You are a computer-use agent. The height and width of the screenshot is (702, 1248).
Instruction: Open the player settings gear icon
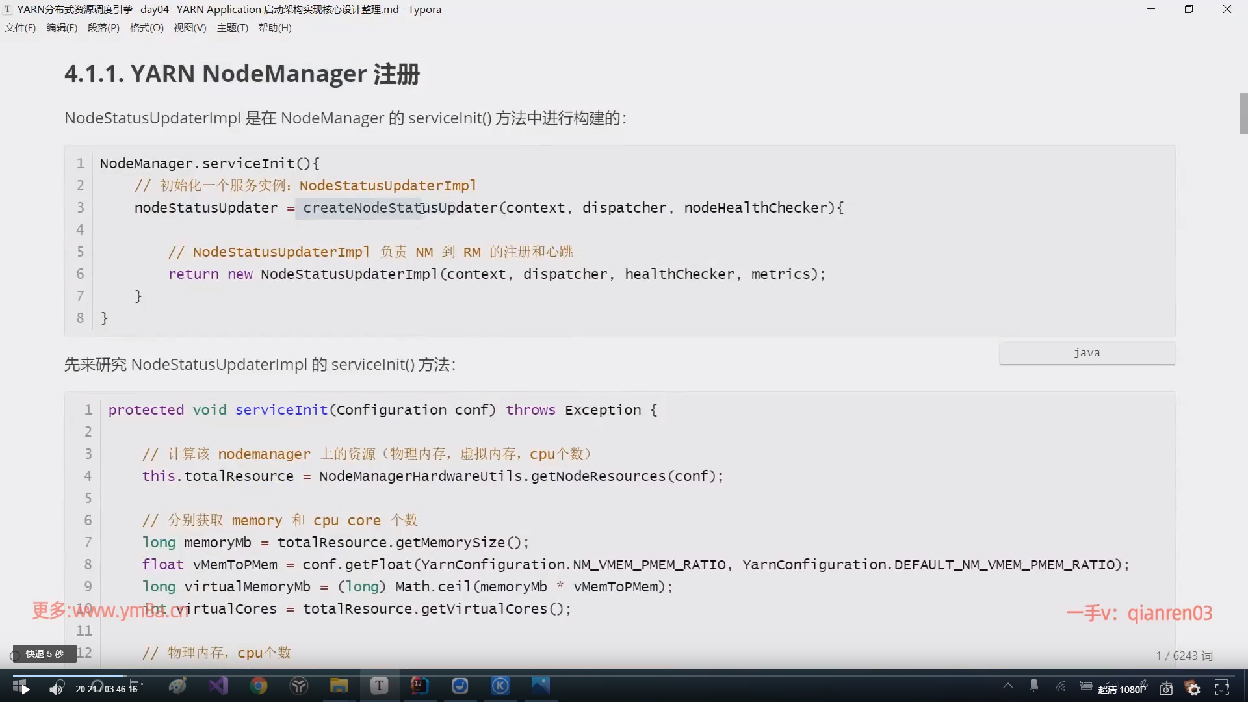coord(1194,688)
